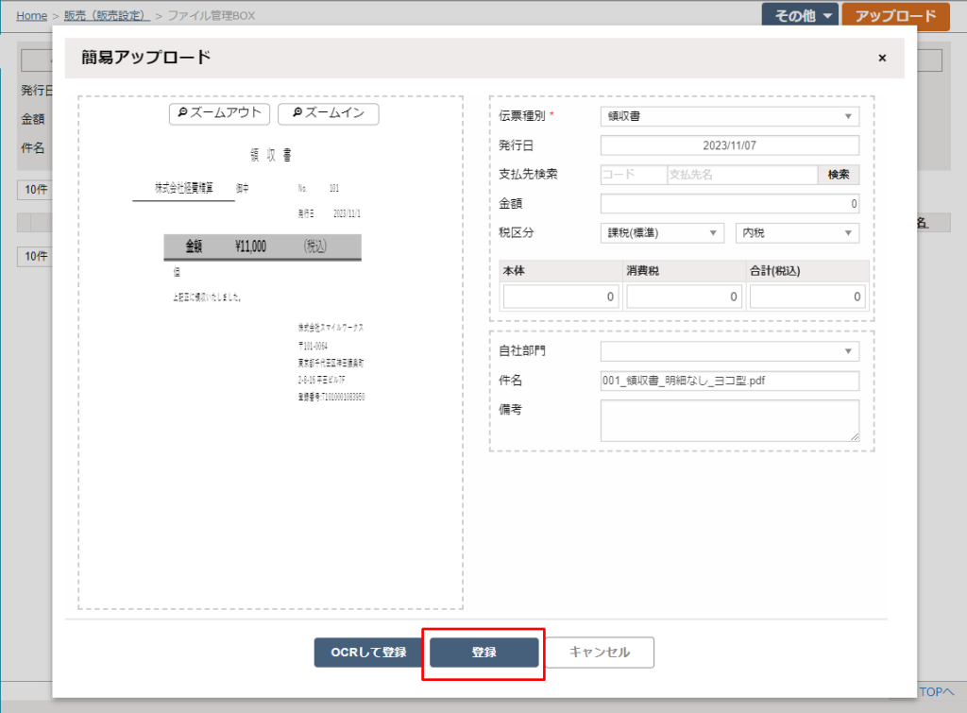Image resolution: width=967 pixels, height=713 pixels.
Task: Click the lower 10件 page-size selector behind the dialog
Action: [35, 256]
